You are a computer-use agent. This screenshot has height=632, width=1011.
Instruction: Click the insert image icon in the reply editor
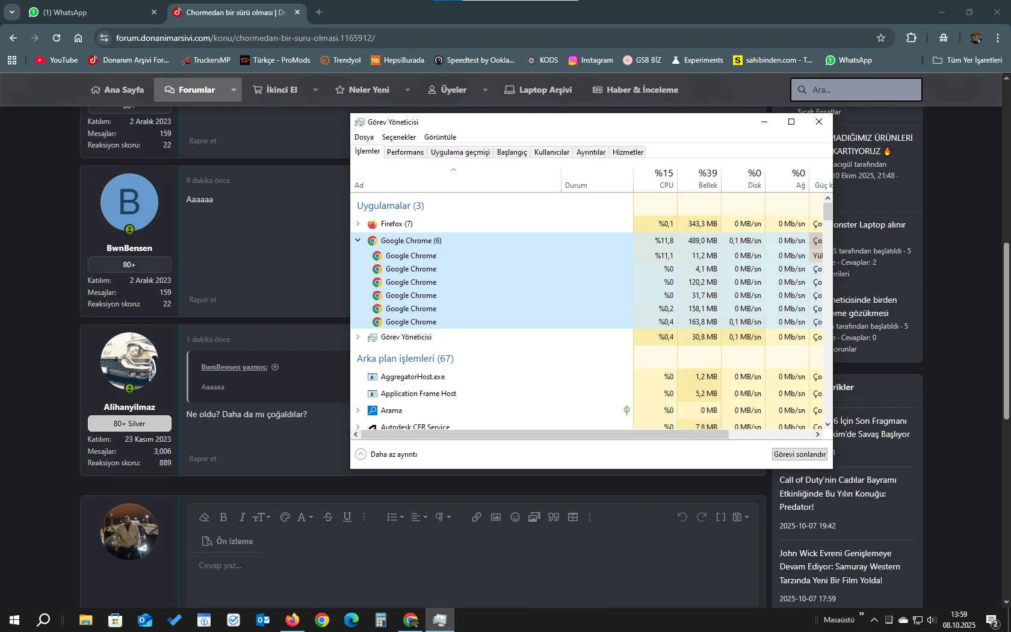pyautogui.click(x=495, y=517)
